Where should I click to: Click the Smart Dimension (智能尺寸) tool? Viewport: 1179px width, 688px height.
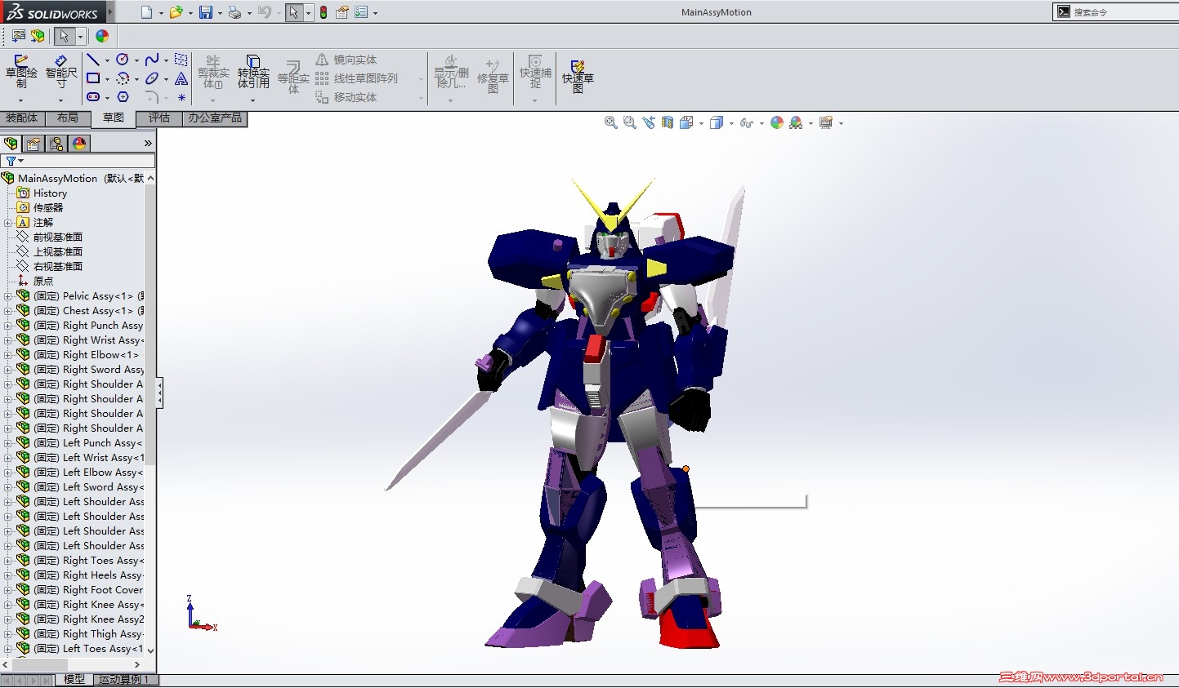click(x=61, y=73)
